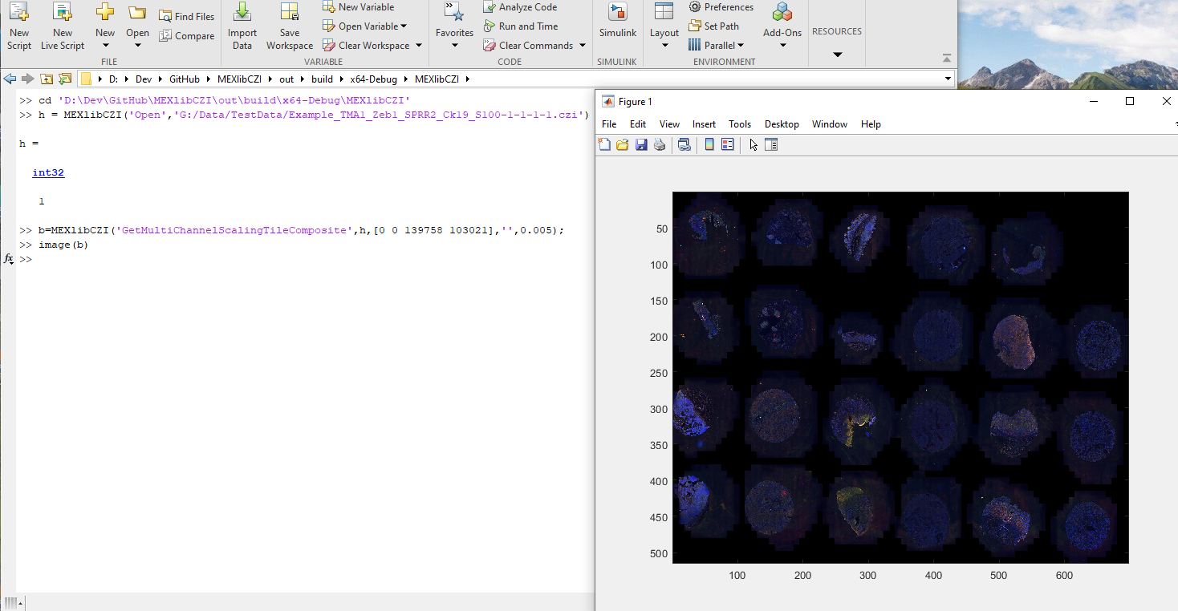This screenshot has width=1178, height=611.
Task: Expand the RESOURCES section arrow
Action: click(x=837, y=55)
